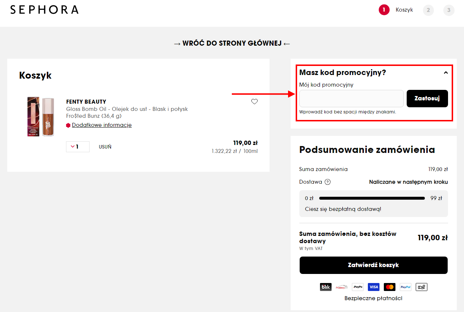Click the red hexagon info icon

[68, 125]
